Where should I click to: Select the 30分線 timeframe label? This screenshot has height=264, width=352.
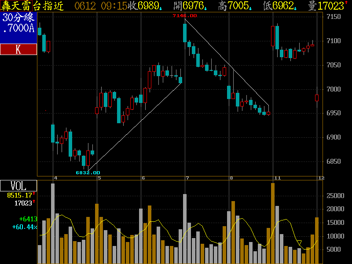(x=18, y=18)
